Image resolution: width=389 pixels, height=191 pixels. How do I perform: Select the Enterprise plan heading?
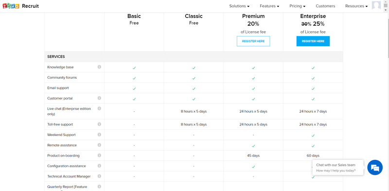[313, 16]
